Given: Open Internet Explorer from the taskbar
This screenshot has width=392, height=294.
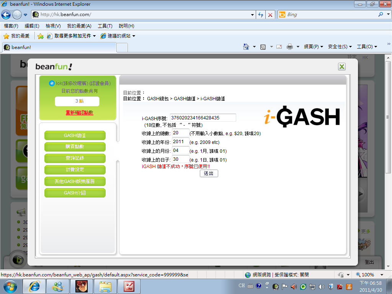Looking at the screenshot, I should 34,286.
